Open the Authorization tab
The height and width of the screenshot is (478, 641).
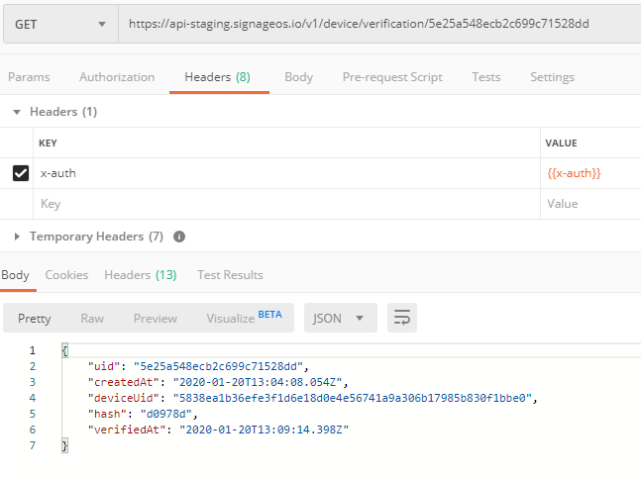point(117,77)
